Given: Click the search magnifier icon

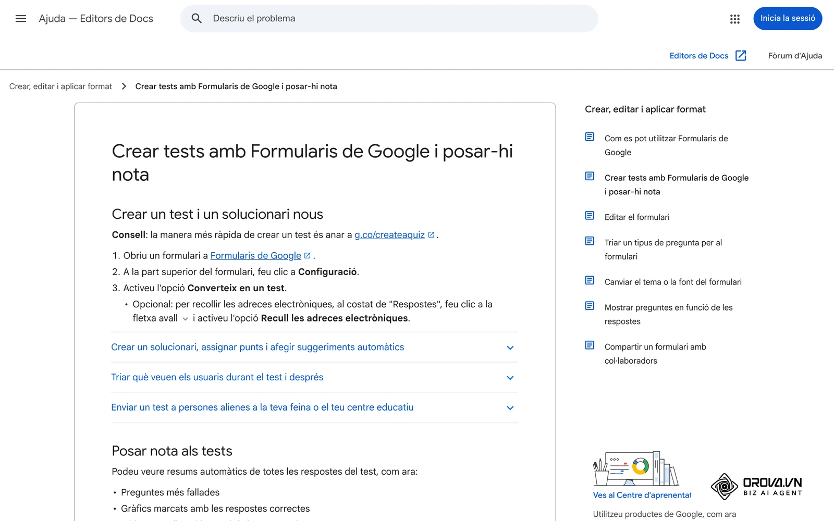Looking at the screenshot, I should coord(197,19).
